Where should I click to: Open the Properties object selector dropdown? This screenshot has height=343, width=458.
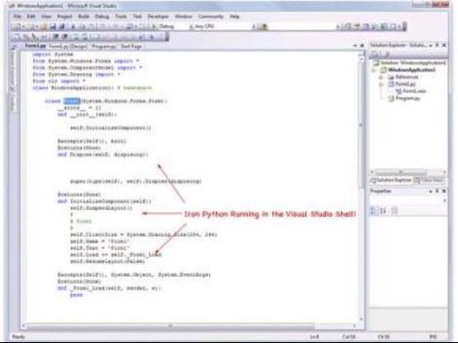[x=445, y=201]
